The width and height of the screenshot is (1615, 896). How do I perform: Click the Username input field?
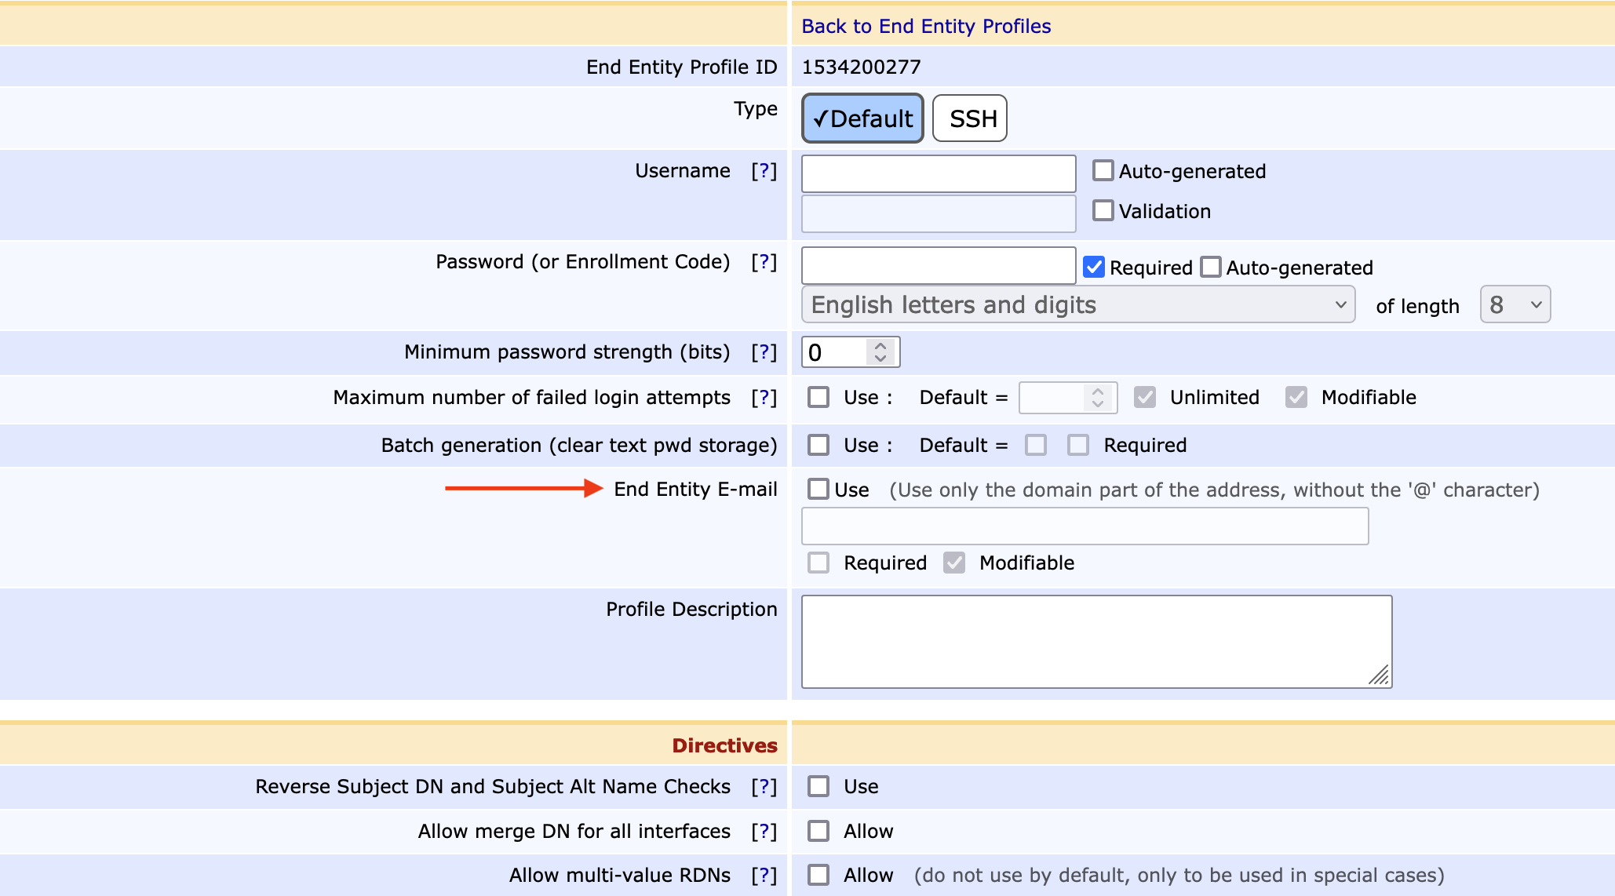[938, 173]
